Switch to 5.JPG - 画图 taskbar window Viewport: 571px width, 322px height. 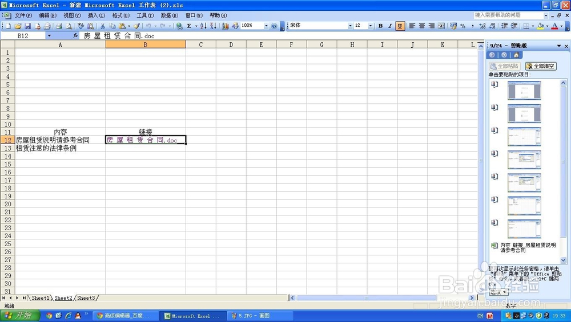(x=260, y=316)
